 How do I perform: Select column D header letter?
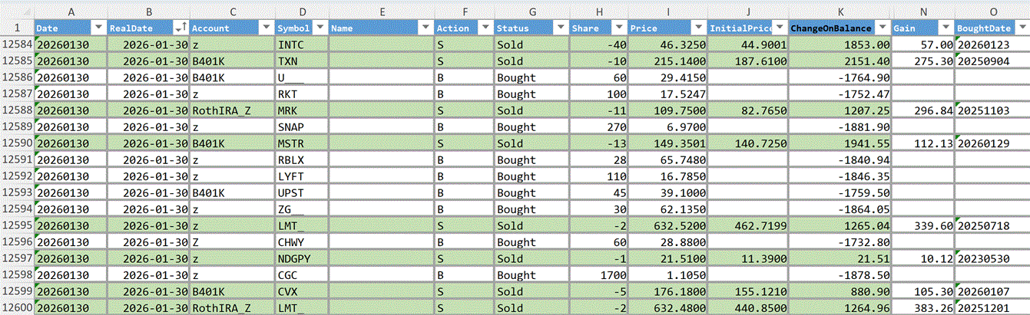tap(302, 11)
